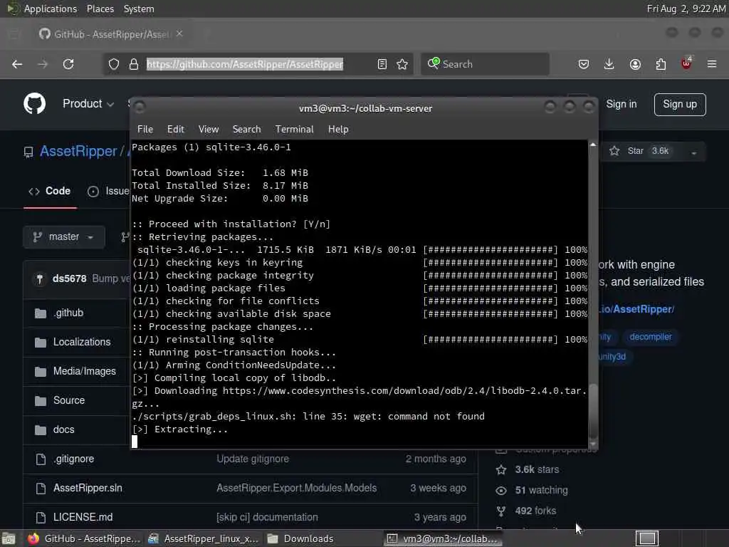The image size is (729, 547).
Task: Open terminal View menu
Action: pos(209,130)
